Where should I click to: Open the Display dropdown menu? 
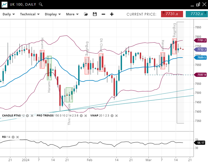pyautogui.click(x=53, y=14)
